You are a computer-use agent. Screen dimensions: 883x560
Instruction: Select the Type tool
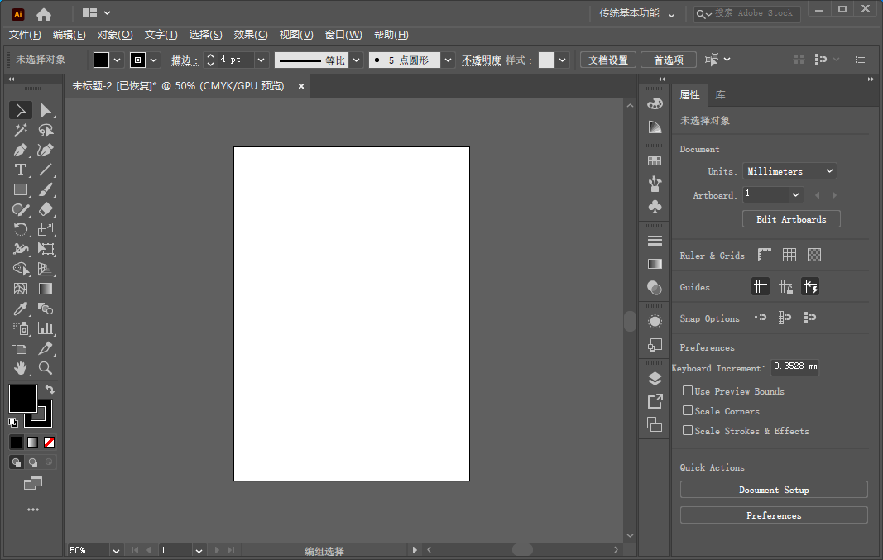point(21,170)
